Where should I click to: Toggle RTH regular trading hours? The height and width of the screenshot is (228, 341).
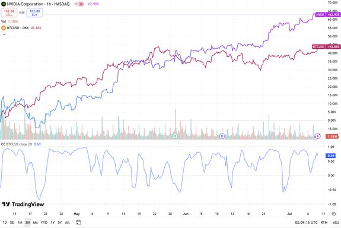click(324, 222)
